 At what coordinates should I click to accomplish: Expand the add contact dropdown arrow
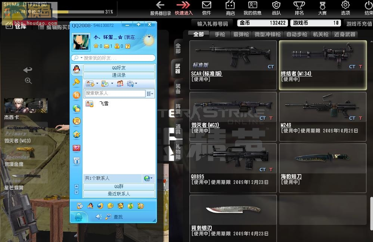97,84
